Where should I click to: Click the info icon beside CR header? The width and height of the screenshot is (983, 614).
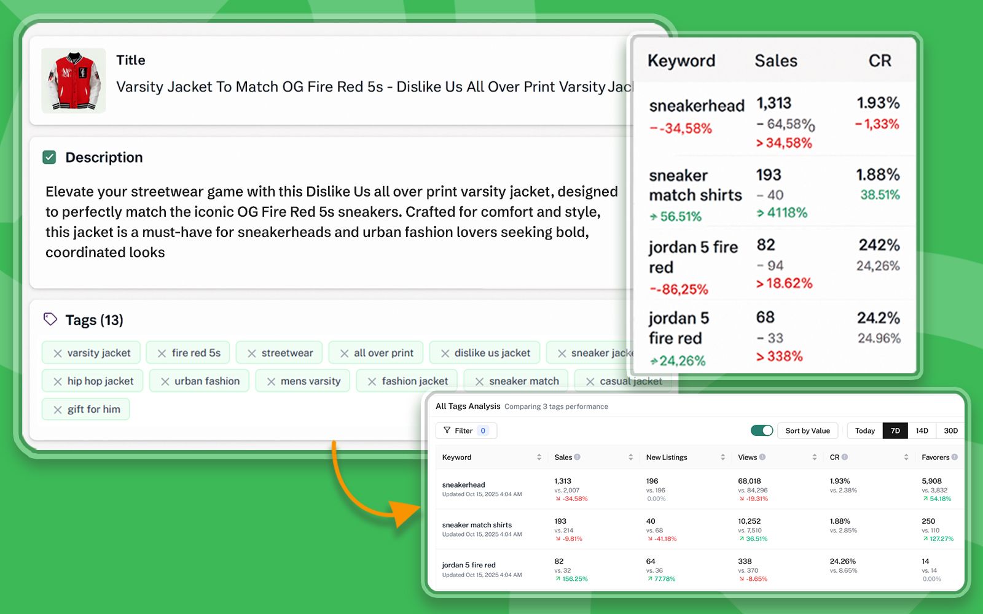(845, 457)
